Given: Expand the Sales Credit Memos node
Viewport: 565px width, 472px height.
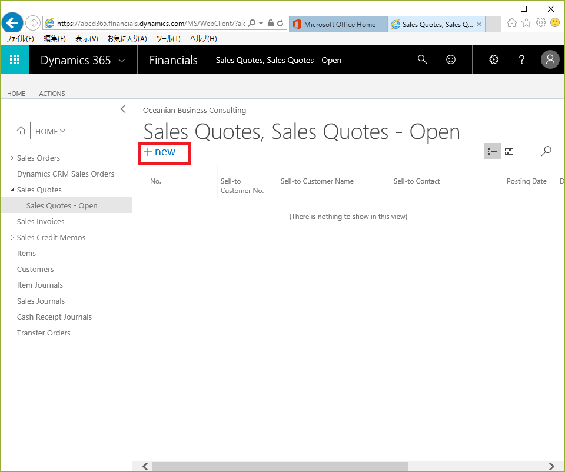Looking at the screenshot, I should pyautogui.click(x=12, y=237).
